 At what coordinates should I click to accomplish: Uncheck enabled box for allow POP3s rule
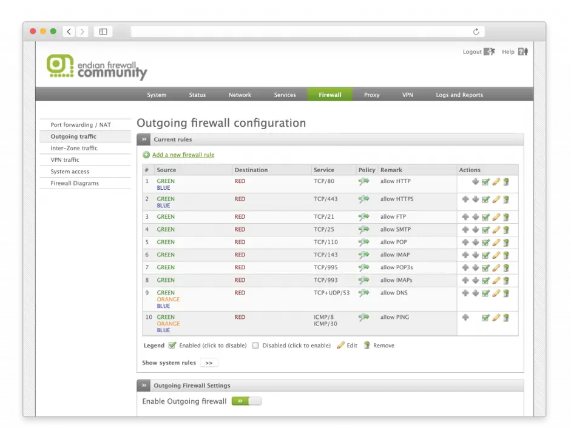(x=485, y=268)
